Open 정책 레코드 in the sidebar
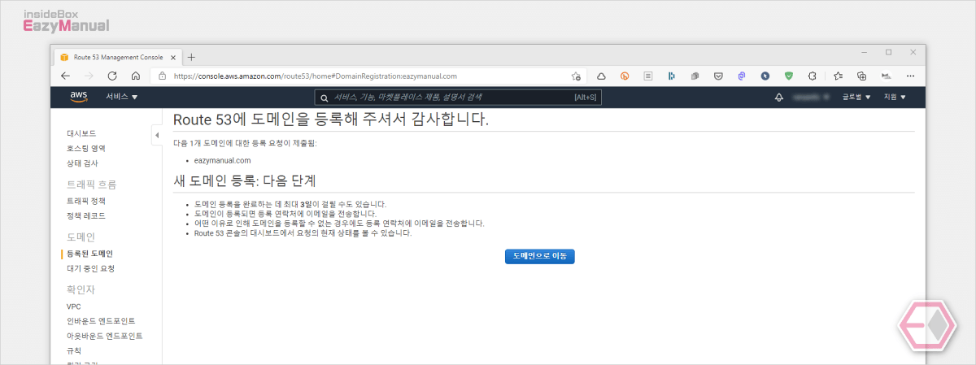This screenshot has height=365, width=976. tap(86, 215)
